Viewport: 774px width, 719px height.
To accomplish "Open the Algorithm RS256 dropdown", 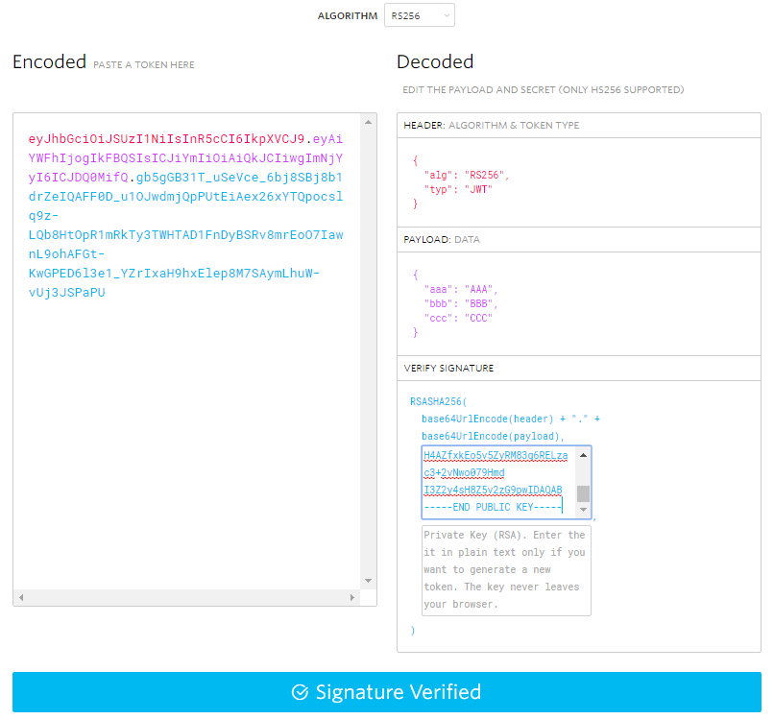I will [419, 15].
